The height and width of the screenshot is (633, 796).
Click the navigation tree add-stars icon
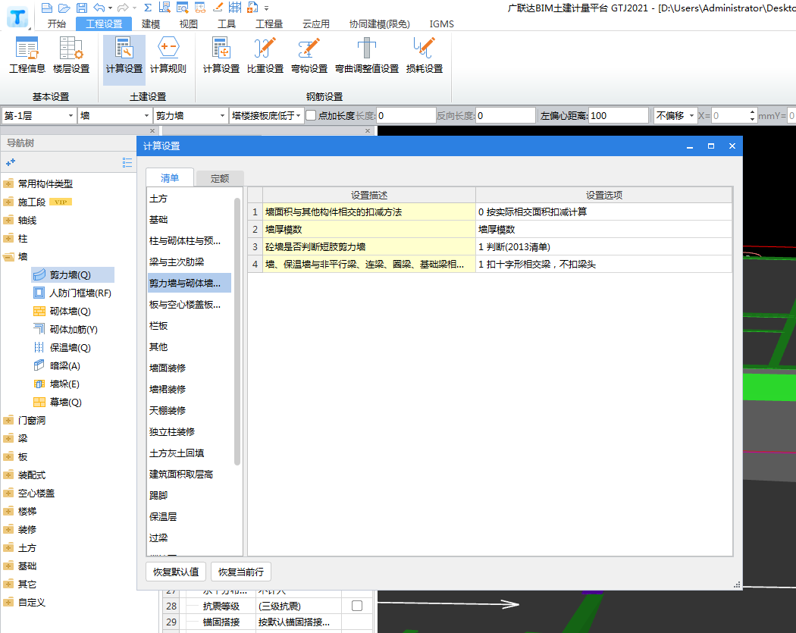point(10,162)
